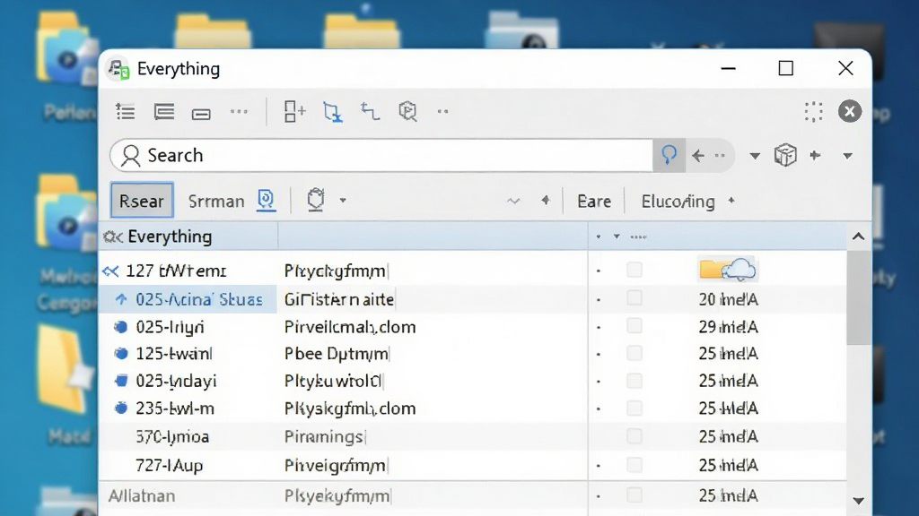
Task: Click into the Search input field
Action: point(381,156)
